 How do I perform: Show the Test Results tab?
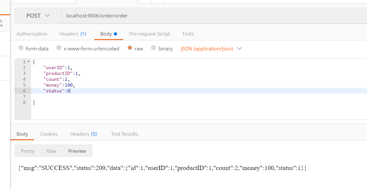[124, 134]
